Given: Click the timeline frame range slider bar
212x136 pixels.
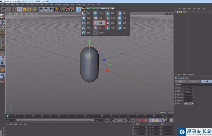Looking at the screenshot, I should [55, 120].
